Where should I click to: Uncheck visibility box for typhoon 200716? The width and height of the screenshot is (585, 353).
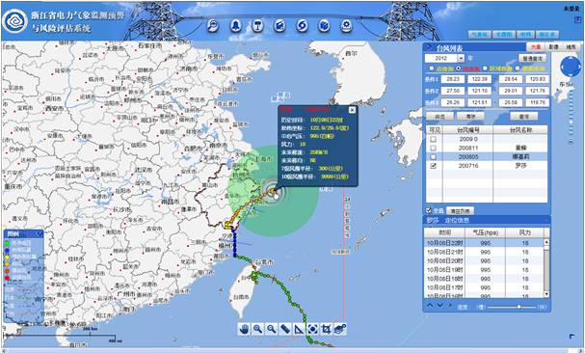(x=433, y=166)
